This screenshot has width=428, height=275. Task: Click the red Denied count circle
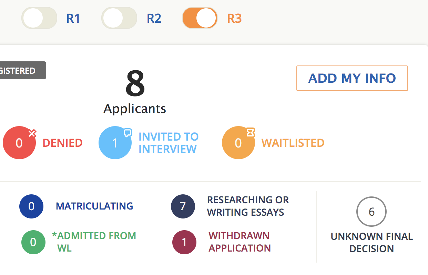click(x=19, y=143)
